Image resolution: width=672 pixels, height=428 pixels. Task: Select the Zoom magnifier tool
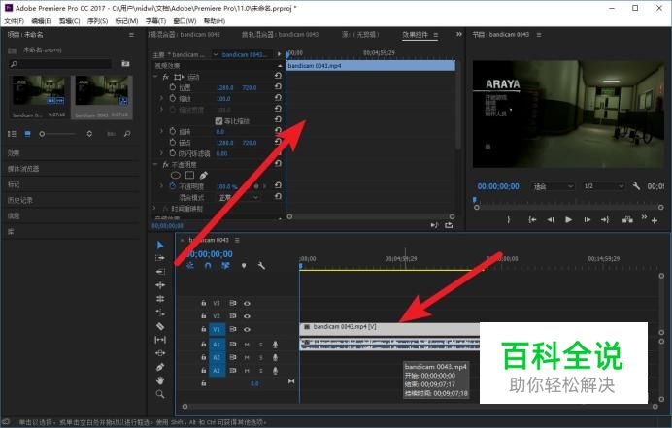click(160, 394)
